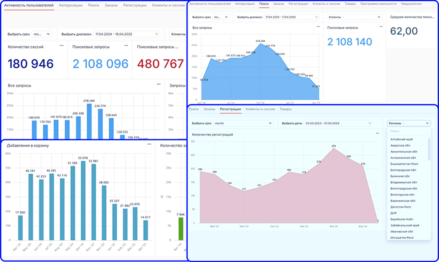Open three-dot menu of Добавления в корзину chart
This screenshot has height=262, width=439.
click(x=149, y=144)
